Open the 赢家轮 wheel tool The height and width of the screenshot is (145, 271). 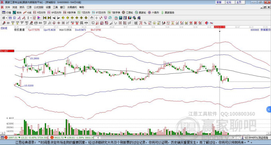[x=141, y=13]
